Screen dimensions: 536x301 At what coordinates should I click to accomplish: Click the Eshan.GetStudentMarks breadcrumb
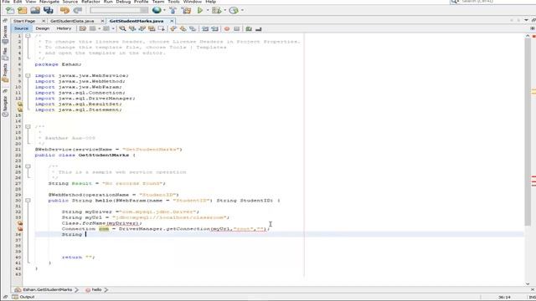[44, 290]
